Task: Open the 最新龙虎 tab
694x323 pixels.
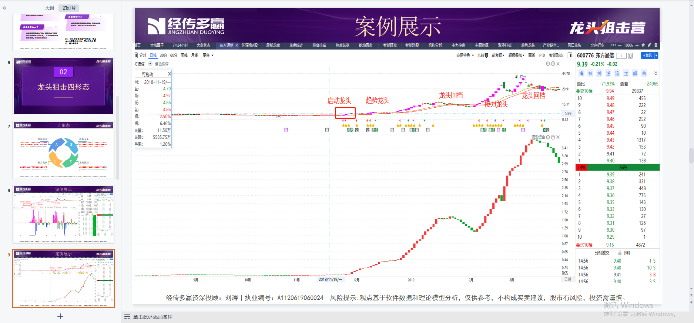Action: pos(273,46)
